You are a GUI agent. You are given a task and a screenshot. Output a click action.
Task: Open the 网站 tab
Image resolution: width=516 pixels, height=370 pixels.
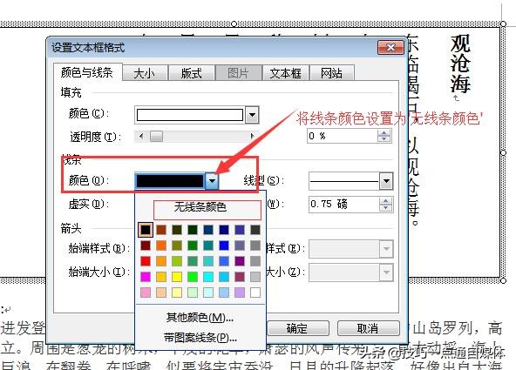click(332, 73)
